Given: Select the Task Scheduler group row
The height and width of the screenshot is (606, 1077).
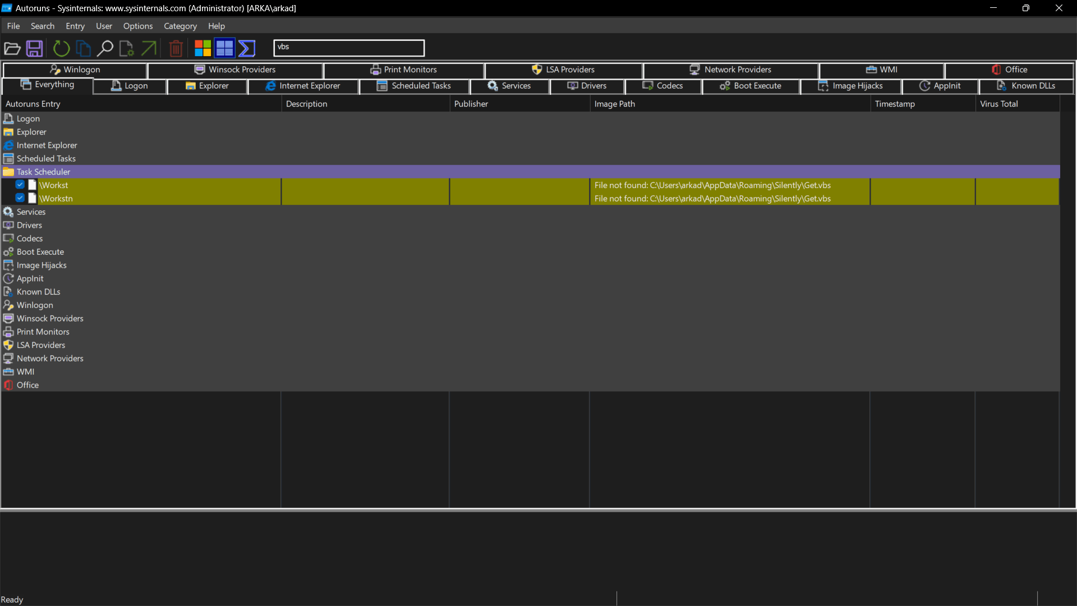Looking at the screenshot, I should pyautogui.click(x=530, y=172).
